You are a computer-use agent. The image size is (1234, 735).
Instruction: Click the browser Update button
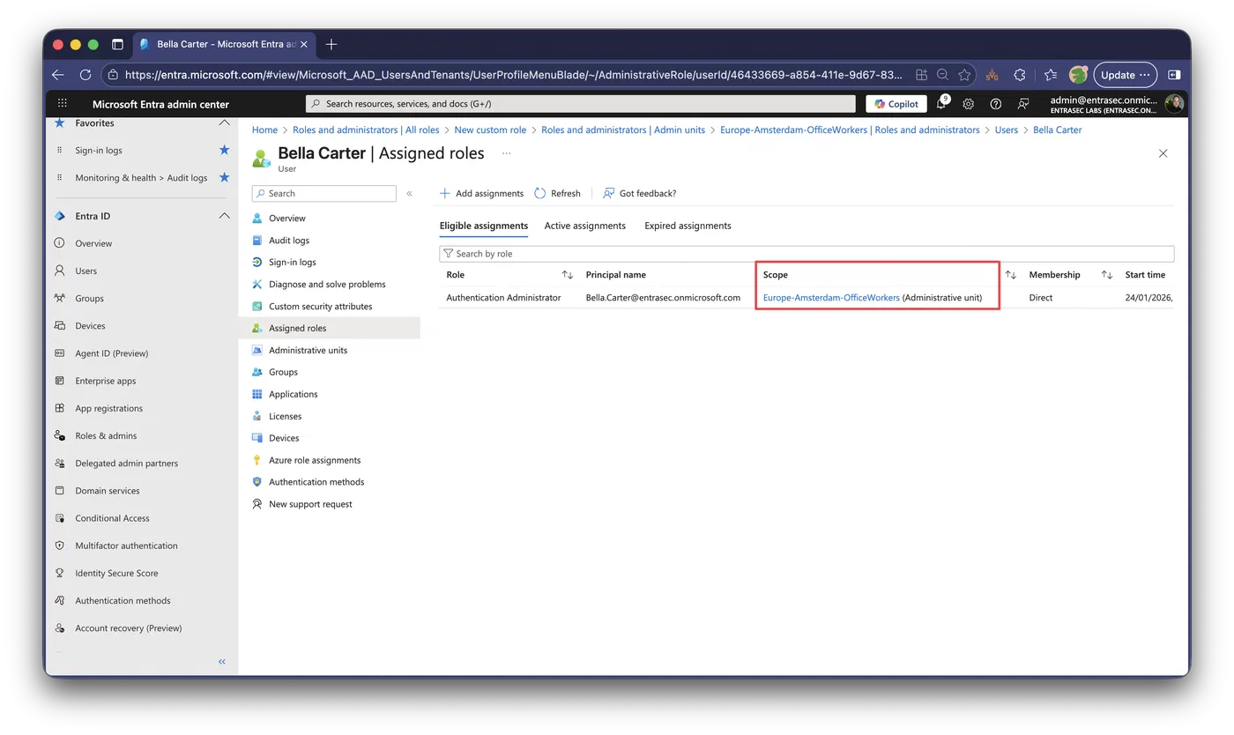[x=1125, y=75]
